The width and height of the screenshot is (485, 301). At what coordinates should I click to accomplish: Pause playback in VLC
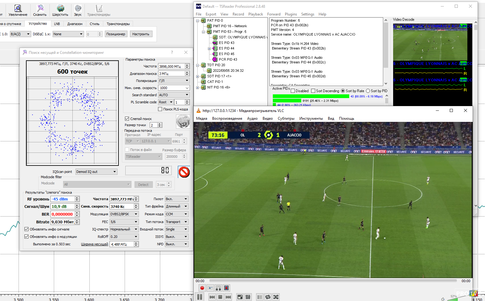tap(200, 297)
